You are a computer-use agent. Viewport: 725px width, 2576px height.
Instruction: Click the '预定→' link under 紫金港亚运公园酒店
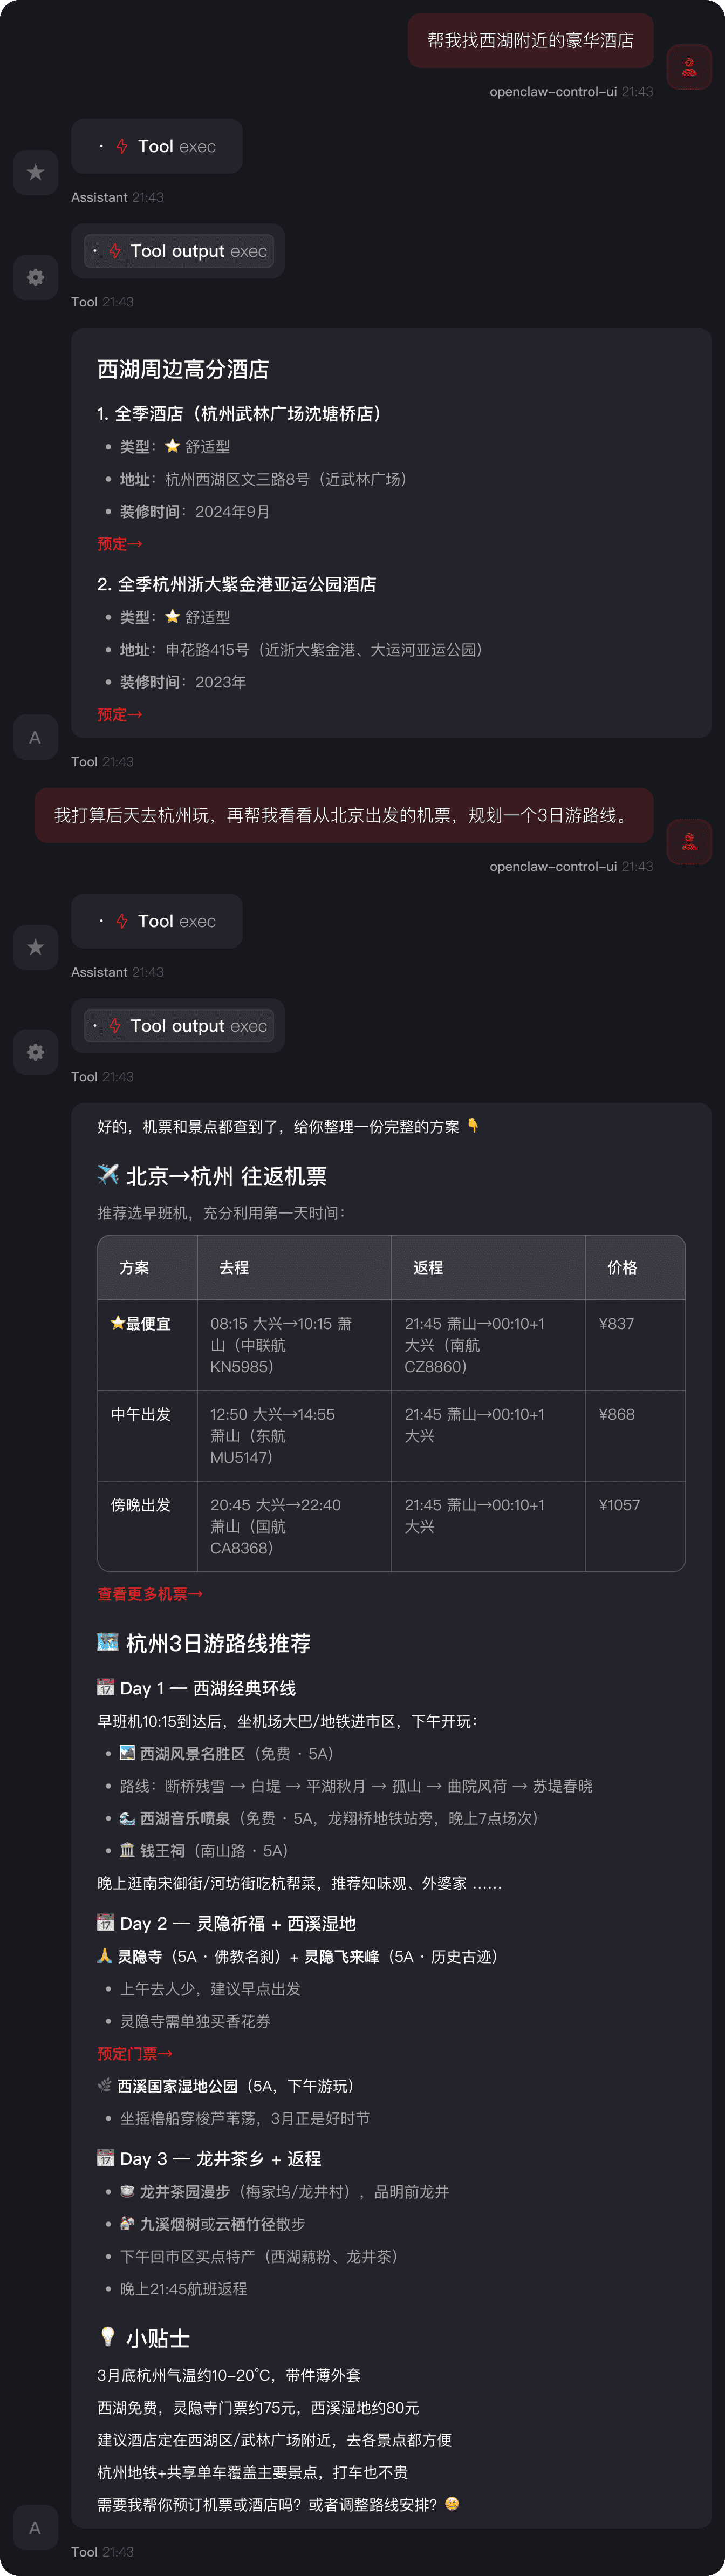click(118, 714)
